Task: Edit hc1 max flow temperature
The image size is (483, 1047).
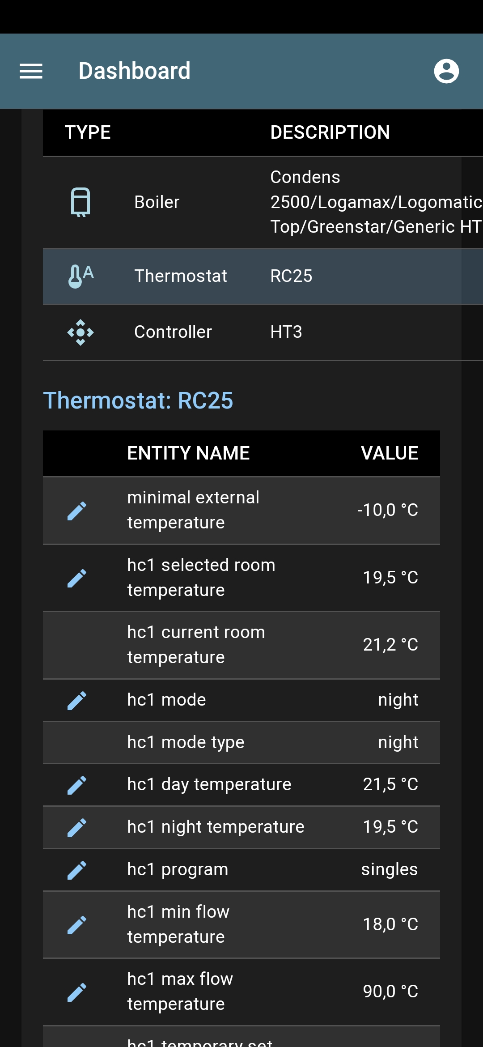Action: (x=77, y=992)
